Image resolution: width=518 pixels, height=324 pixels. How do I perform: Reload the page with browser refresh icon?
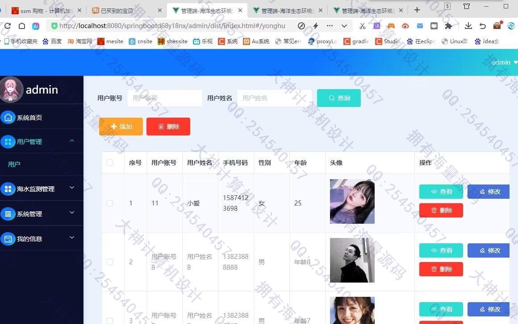8,26
